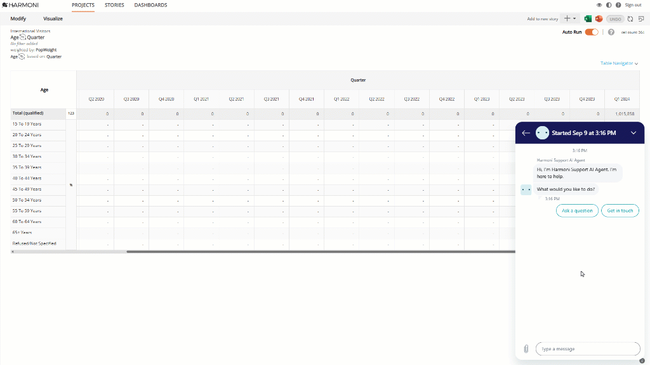Click the PopWeight weighting label
The image size is (650, 365).
click(46, 49)
